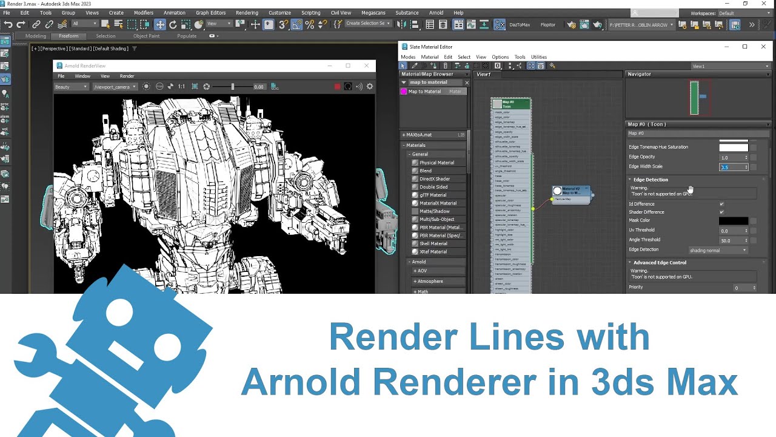Choose the Select Object tool
Image resolution: width=776 pixels, height=437 pixels.
pyautogui.click(x=105, y=24)
